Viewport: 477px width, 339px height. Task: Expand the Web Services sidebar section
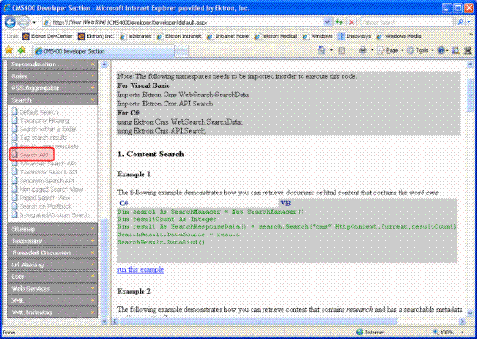[53, 288]
